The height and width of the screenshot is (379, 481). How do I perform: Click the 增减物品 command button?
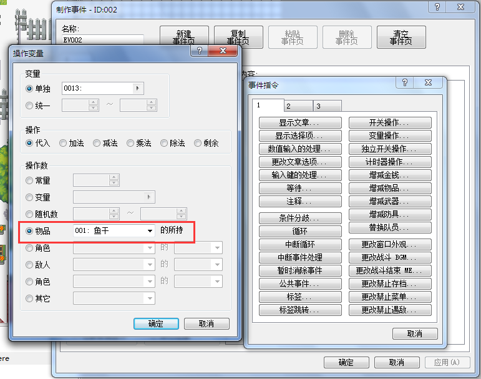pos(390,188)
